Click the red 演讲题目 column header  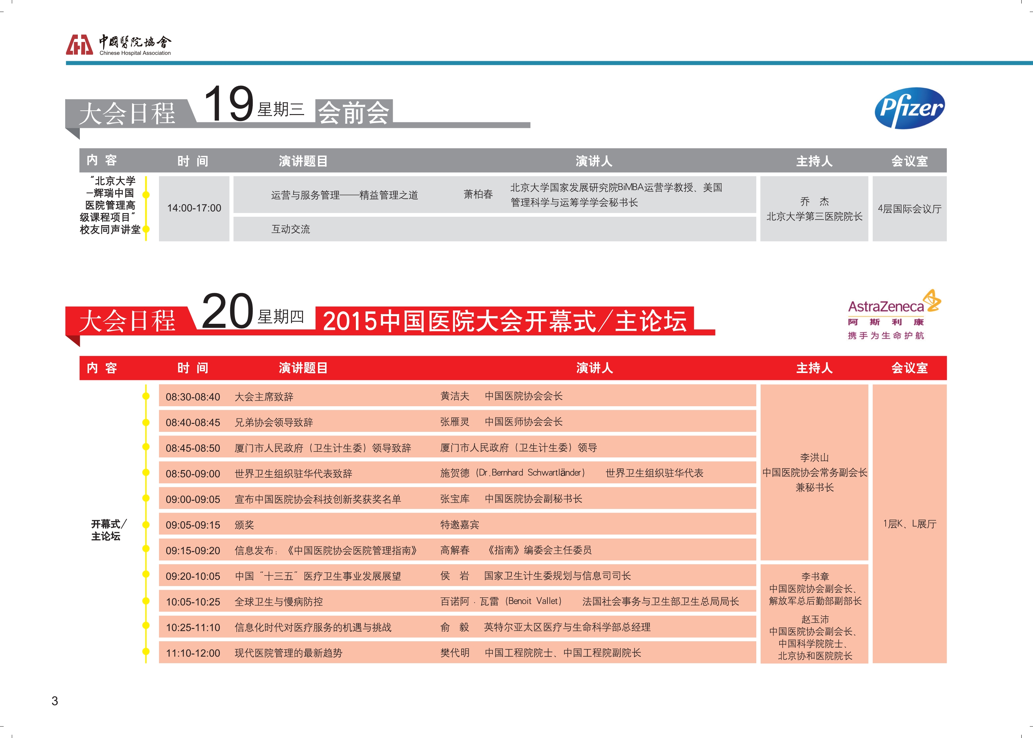[303, 368]
